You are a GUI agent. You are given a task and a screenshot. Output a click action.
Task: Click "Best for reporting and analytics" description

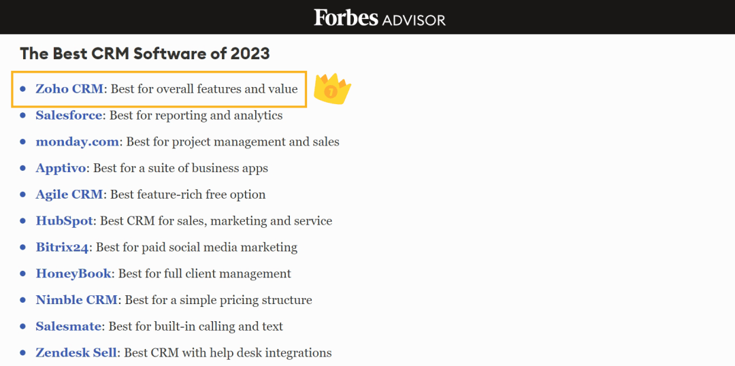[196, 116]
